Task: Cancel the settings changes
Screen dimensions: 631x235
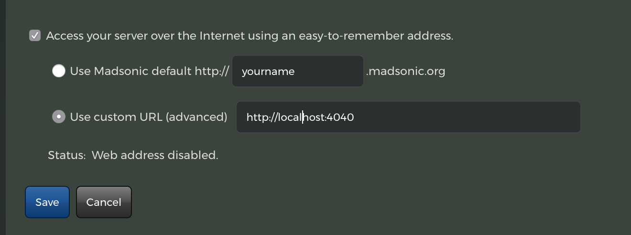Action: pyautogui.click(x=104, y=202)
